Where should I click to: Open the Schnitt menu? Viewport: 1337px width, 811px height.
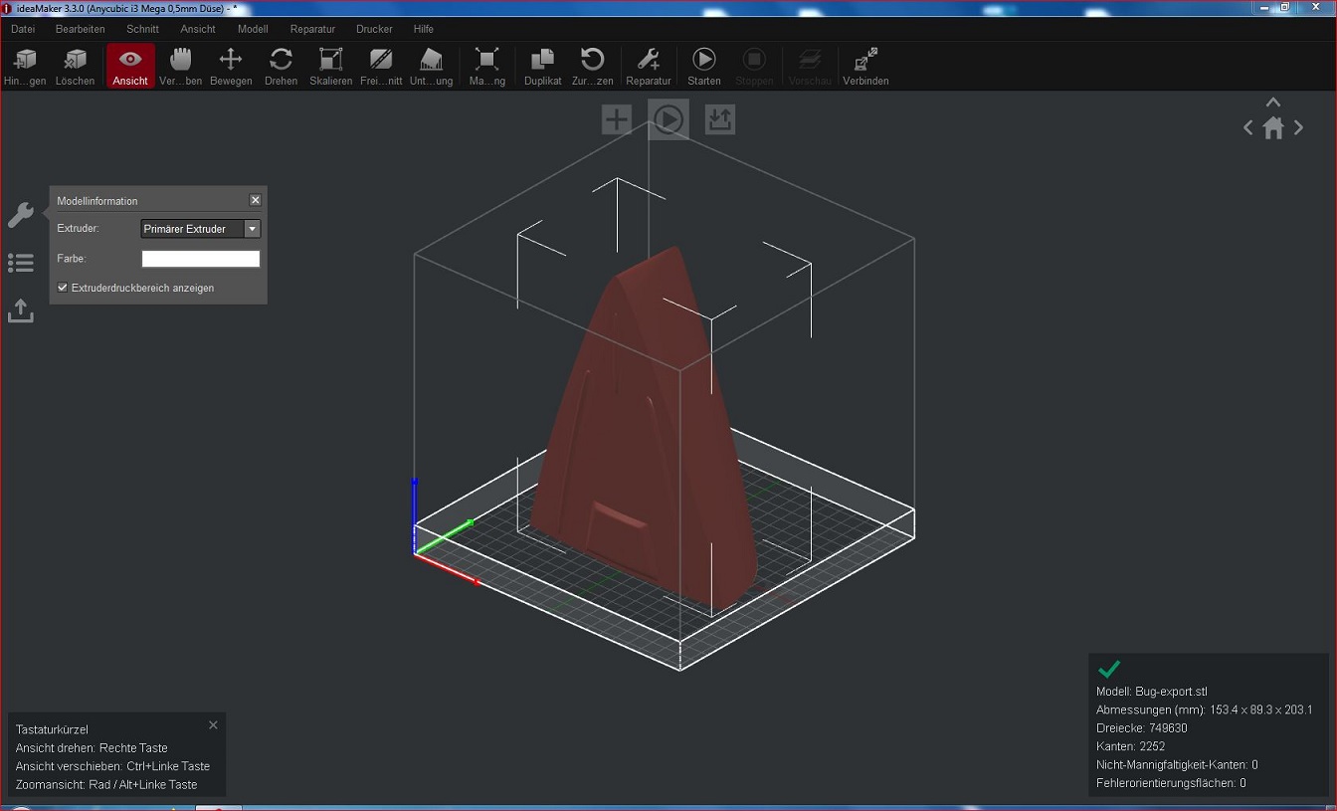[x=142, y=29]
